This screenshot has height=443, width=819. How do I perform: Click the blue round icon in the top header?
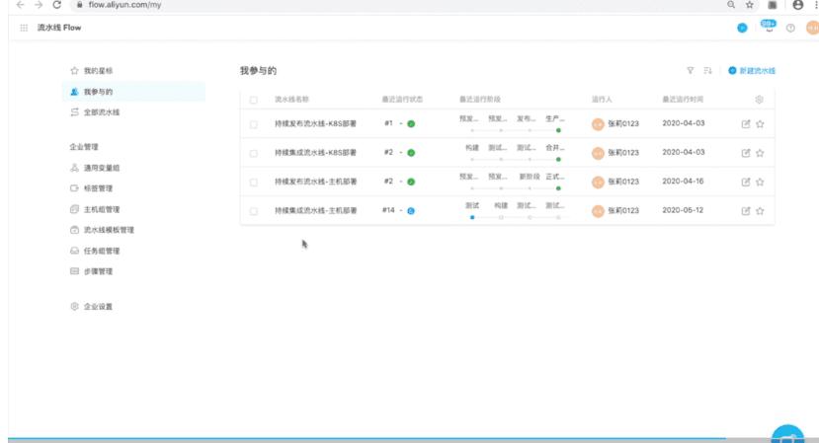click(742, 28)
